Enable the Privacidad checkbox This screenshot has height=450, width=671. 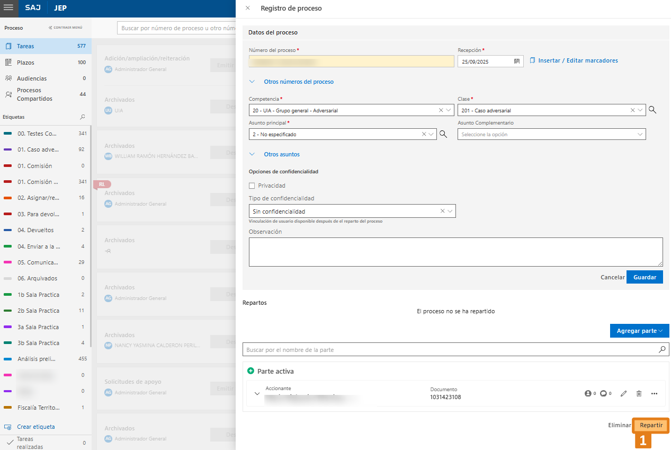(x=252, y=186)
